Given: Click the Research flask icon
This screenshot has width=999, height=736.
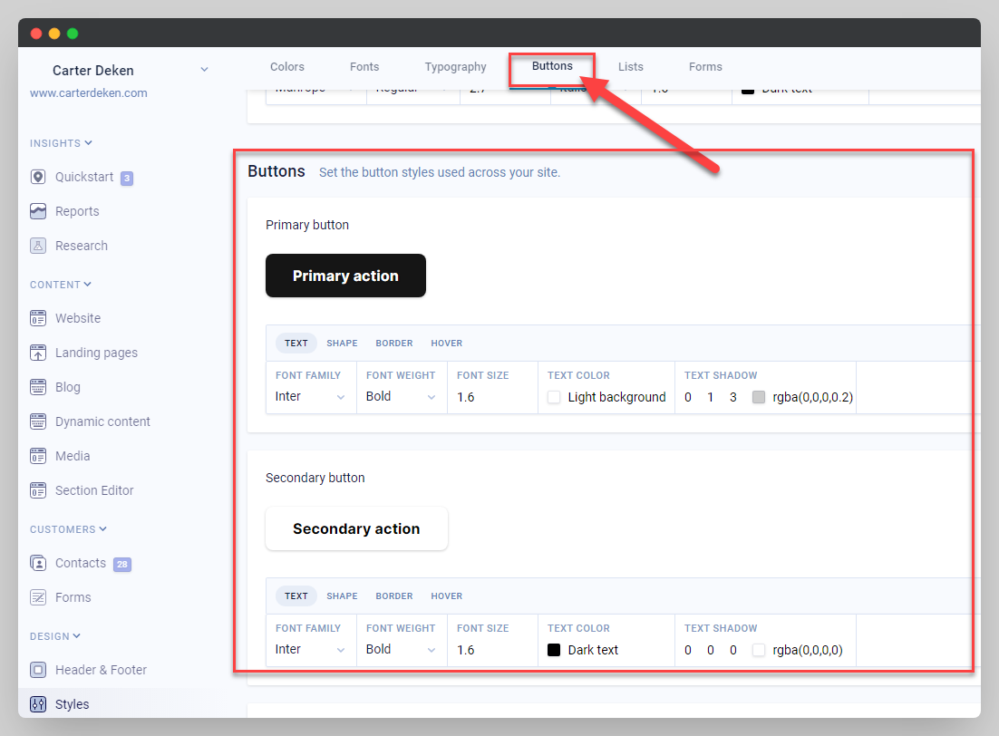Looking at the screenshot, I should point(38,246).
